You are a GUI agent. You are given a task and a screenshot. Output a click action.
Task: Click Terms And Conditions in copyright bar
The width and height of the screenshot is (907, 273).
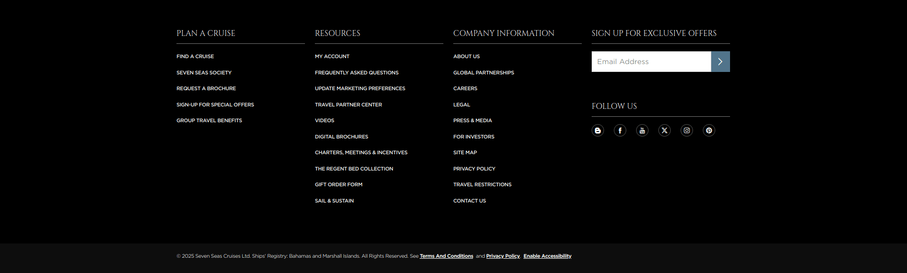tap(446, 256)
